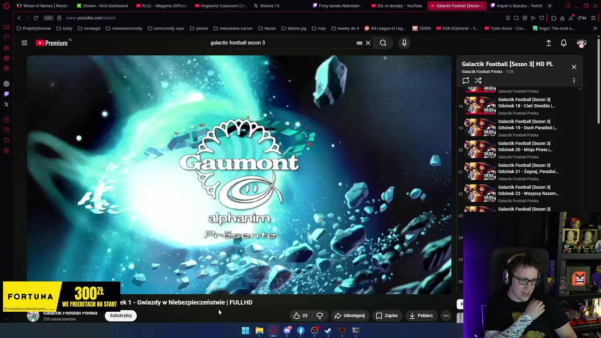This screenshot has height=338, width=601.
Task: Open the Opera AI button
Action: click(582, 18)
